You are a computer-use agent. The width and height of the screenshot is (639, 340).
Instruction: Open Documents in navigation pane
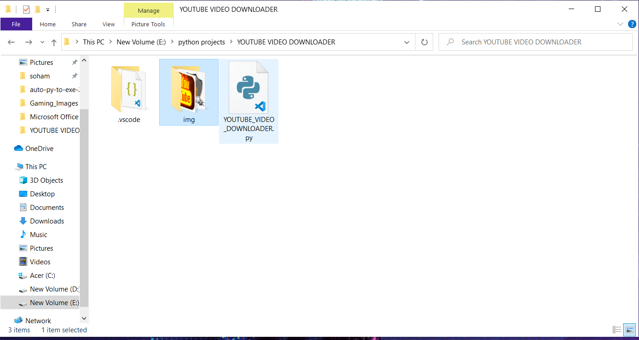coord(47,208)
